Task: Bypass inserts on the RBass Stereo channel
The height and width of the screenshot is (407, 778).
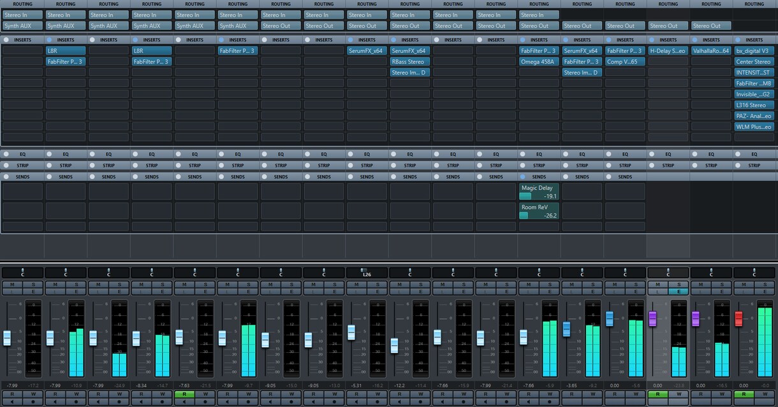Action: [393, 39]
